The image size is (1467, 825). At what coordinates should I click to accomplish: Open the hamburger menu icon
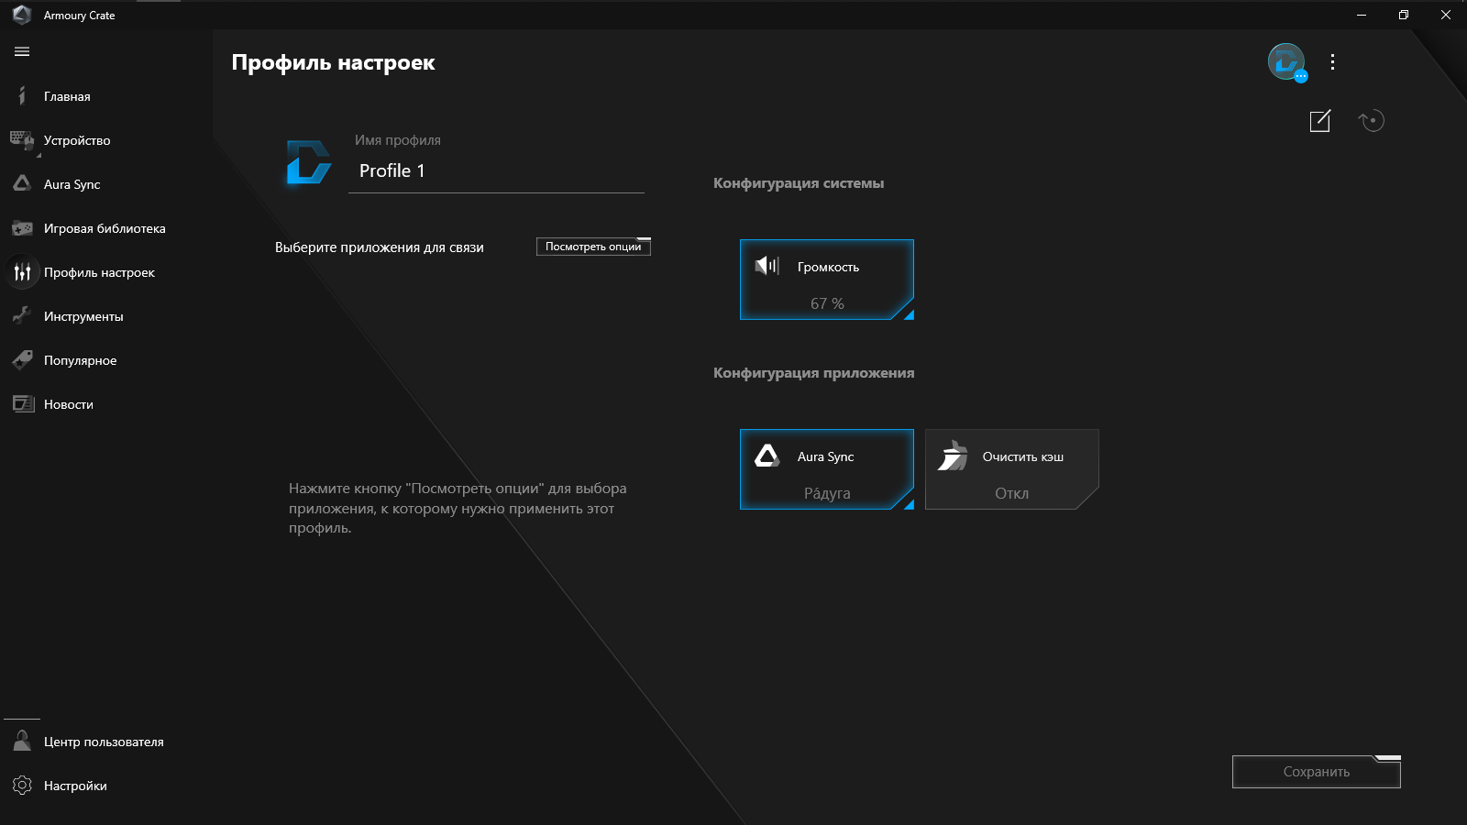click(22, 51)
